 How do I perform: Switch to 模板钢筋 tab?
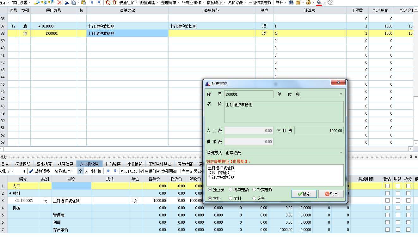coord(22,164)
